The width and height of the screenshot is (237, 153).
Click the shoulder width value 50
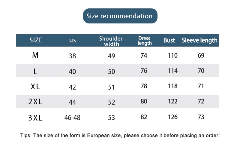(111, 72)
